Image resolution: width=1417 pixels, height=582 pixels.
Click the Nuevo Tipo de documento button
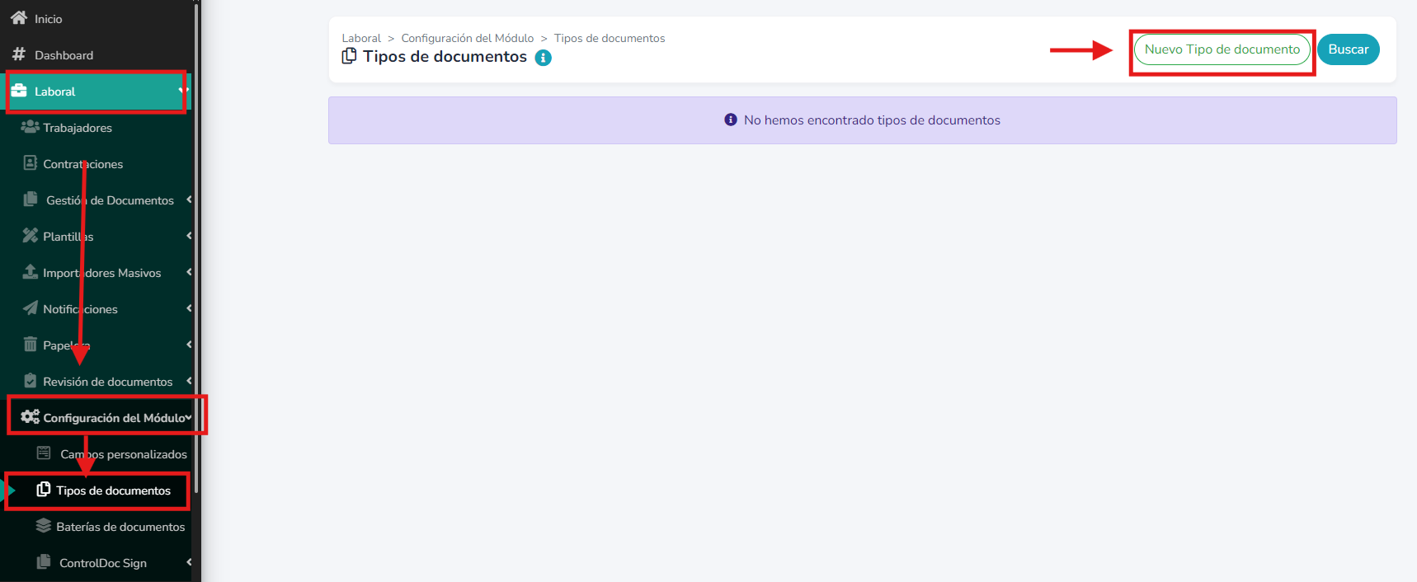pyautogui.click(x=1222, y=49)
